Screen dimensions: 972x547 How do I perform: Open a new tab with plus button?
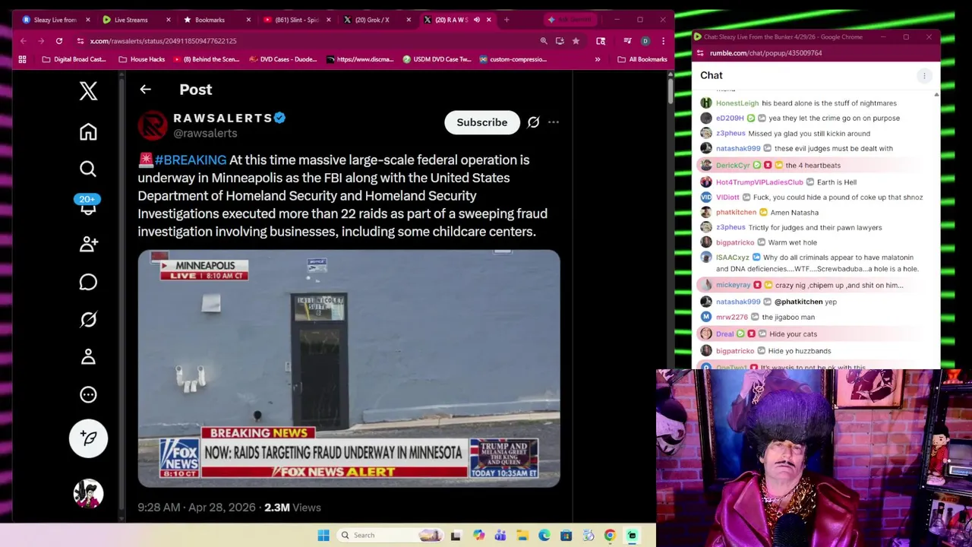pos(507,20)
